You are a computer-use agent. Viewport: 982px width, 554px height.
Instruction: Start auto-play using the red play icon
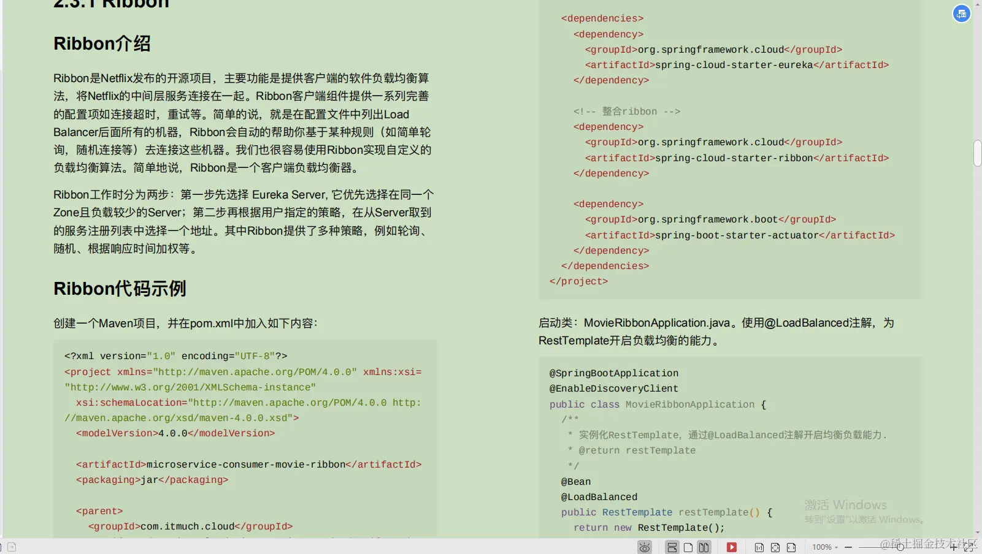731,547
